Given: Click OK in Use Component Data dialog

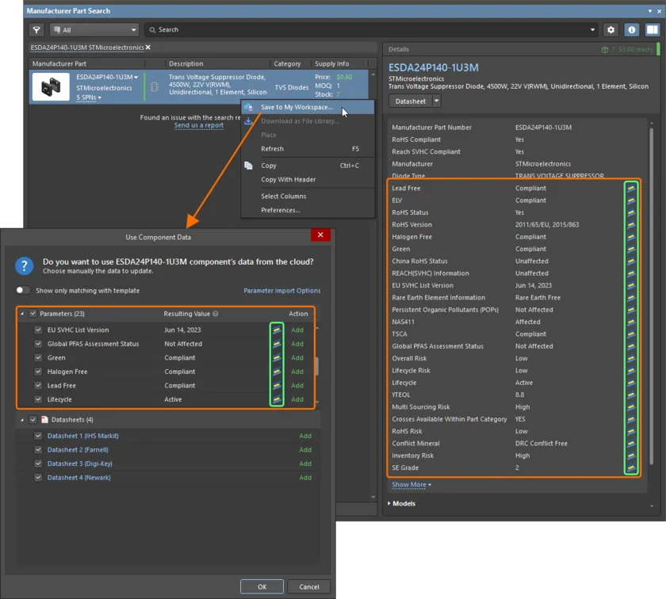Looking at the screenshot, I should [262, 586].
